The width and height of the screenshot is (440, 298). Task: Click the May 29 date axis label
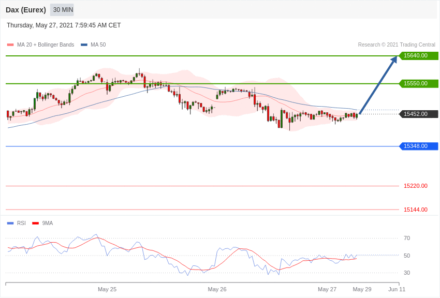(x=362, y=289)
